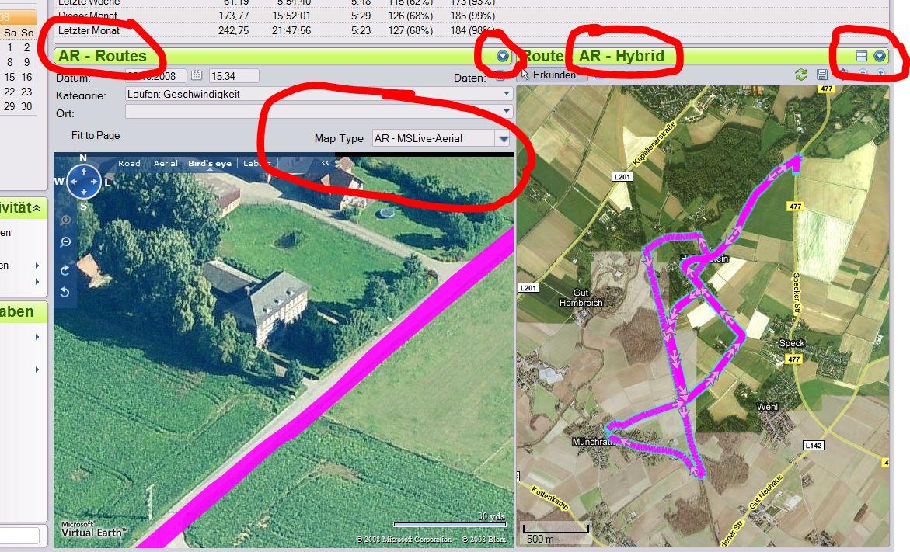Select calendar day 16
The width and height of the screenshot is (910, 552).
click(x=26, y=77)
